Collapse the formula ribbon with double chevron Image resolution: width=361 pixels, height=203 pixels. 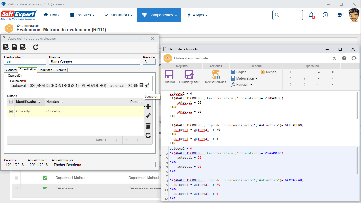coord(334,58)
